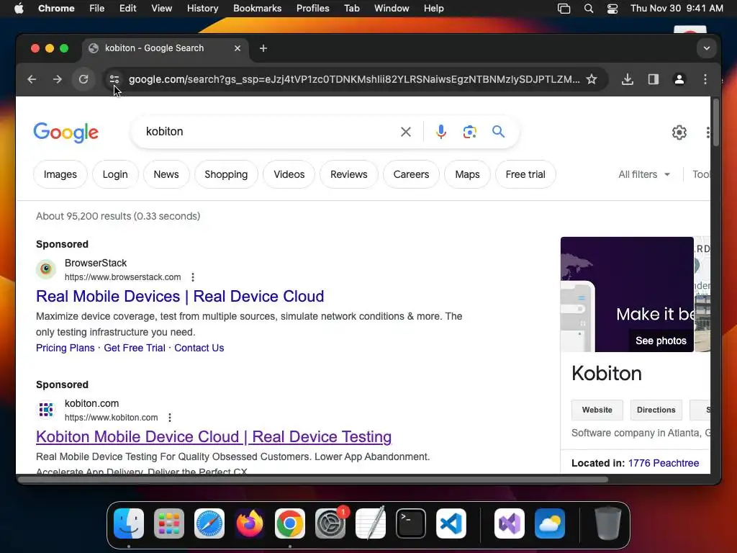Open System Settings from the dock

coord(330,523)
